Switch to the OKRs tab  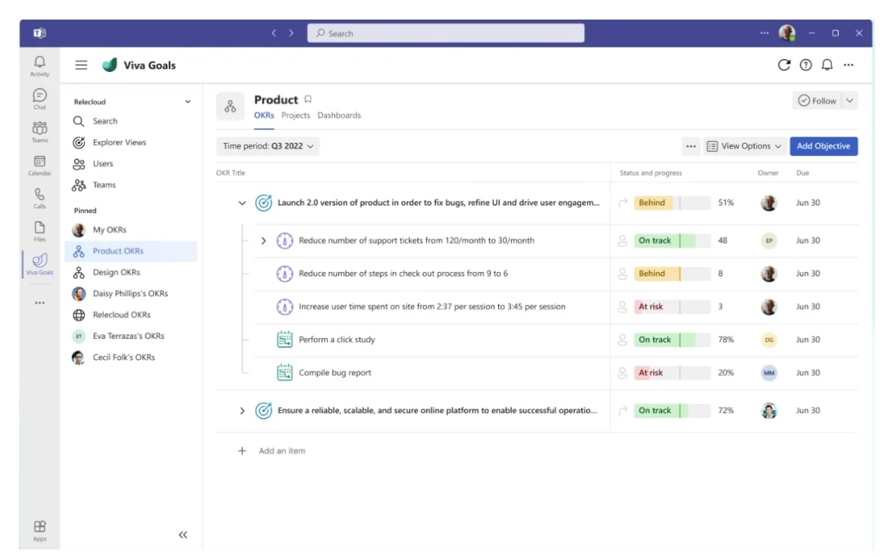pyautogui.click(x=264, y=115)
